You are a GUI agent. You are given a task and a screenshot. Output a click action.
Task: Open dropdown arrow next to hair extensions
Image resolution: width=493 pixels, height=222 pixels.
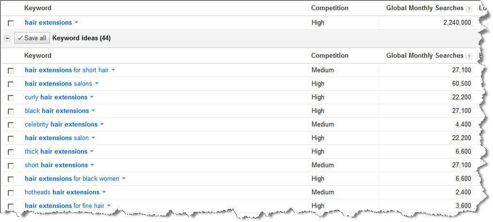(76, 23)
